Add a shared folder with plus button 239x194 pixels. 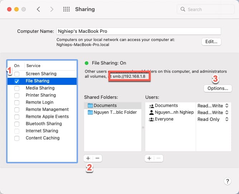(x=88, y=158)
